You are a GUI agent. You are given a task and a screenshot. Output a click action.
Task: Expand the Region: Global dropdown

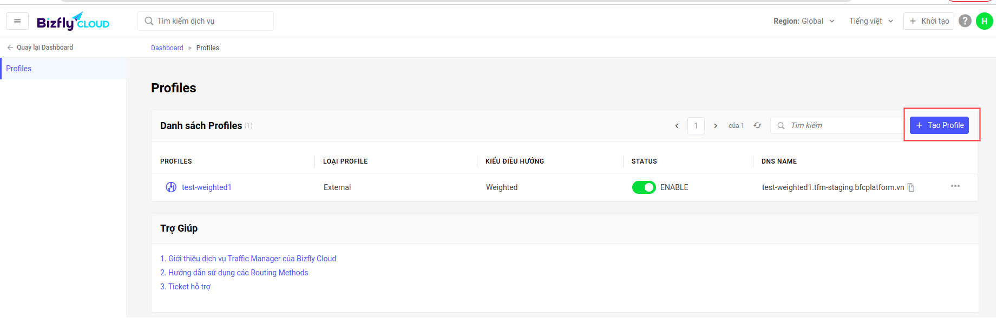click(804, 21)
